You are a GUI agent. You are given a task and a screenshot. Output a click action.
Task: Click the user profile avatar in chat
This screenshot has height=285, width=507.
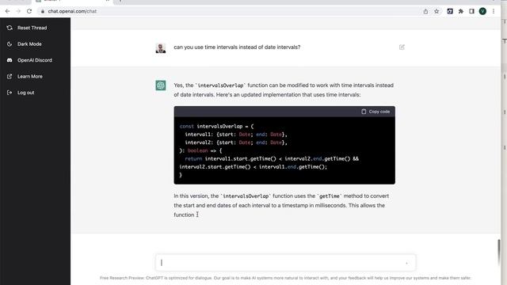tap(161, 47)
